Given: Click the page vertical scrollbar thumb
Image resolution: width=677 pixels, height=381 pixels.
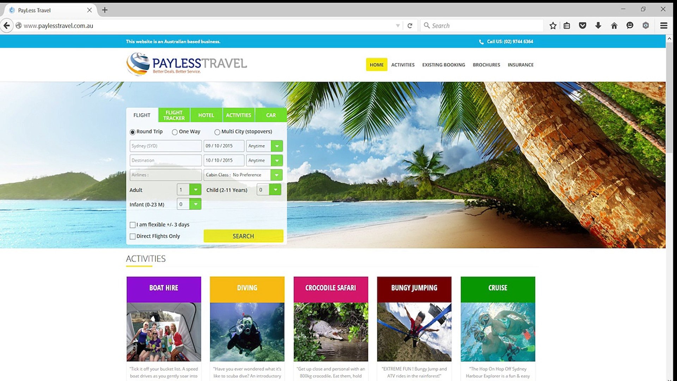Looking at the screenshot, I should pyautogui.click(x=669, y=98).
